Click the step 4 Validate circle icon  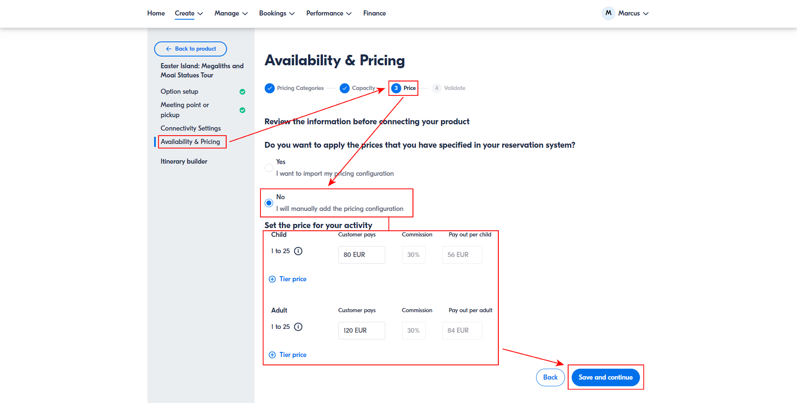point(436,88)
